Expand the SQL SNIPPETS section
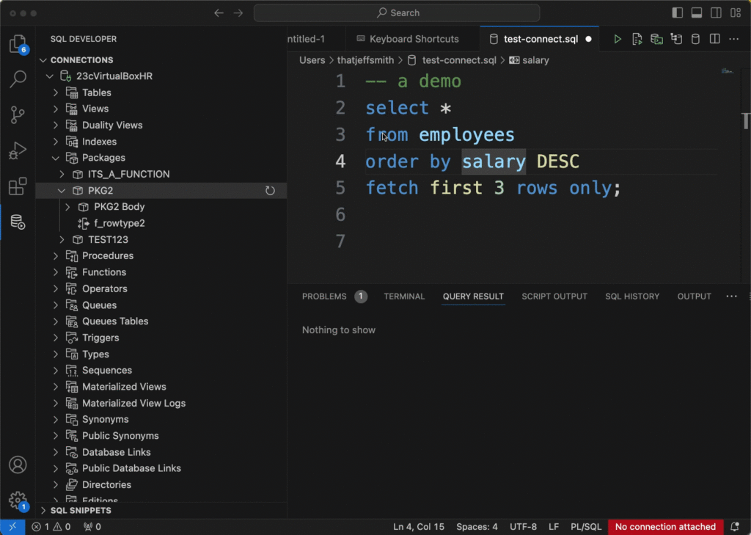 pyautogui.click(x=43, y=511)
